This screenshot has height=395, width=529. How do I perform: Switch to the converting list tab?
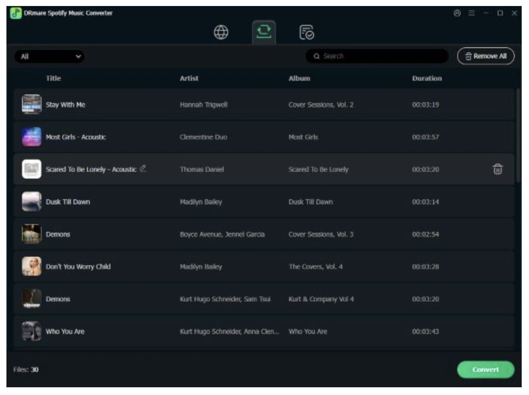[x=264, y=33]
